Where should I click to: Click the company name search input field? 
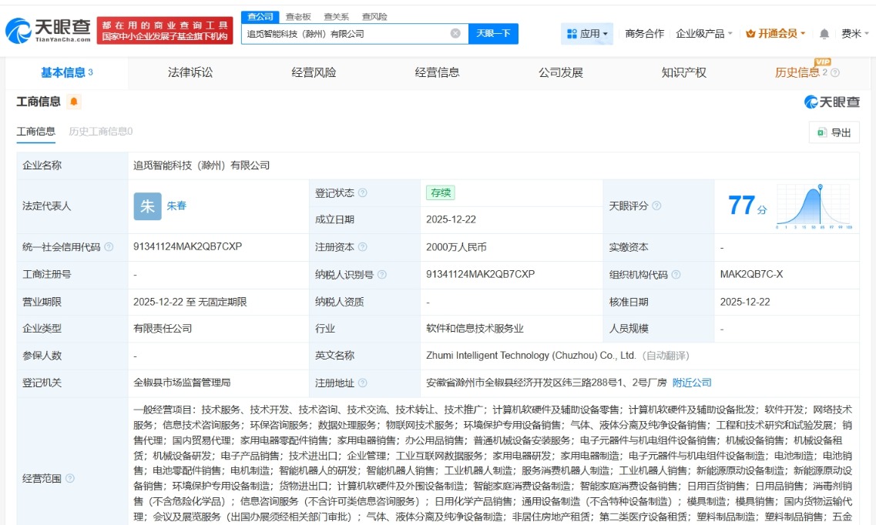[345, 34]
